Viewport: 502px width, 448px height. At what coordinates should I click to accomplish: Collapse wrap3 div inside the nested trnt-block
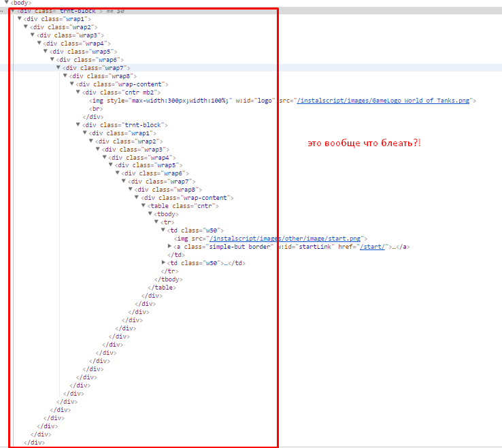coord(98,149)
